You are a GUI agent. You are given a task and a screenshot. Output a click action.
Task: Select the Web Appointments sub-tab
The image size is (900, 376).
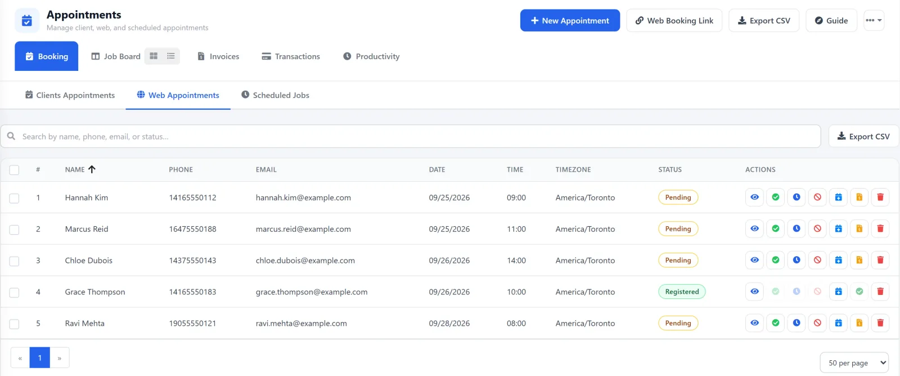click(178, 95)
